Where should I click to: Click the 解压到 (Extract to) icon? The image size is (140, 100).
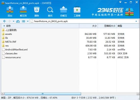click(x=23, y=11)
